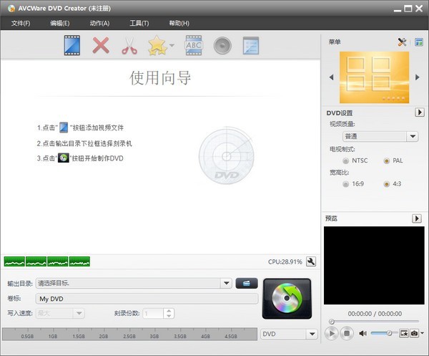Open menu edit tools icon in 菜单 panel
The width and height of the screenshot is (429, 356).
tap(402, 42)
